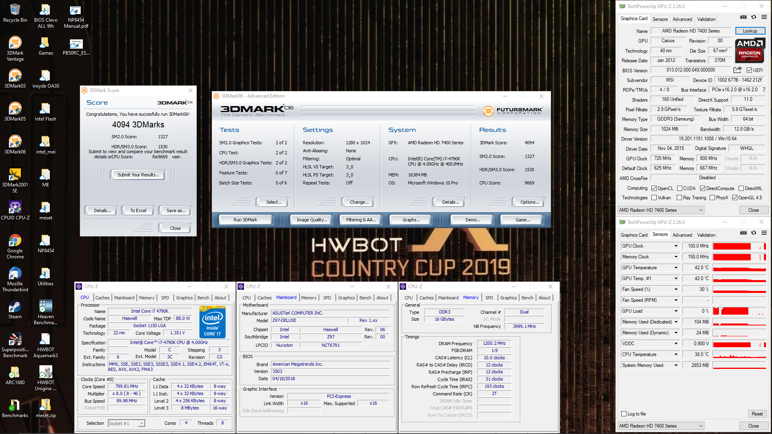Launch Steam from the desktop

coord(15,309)
